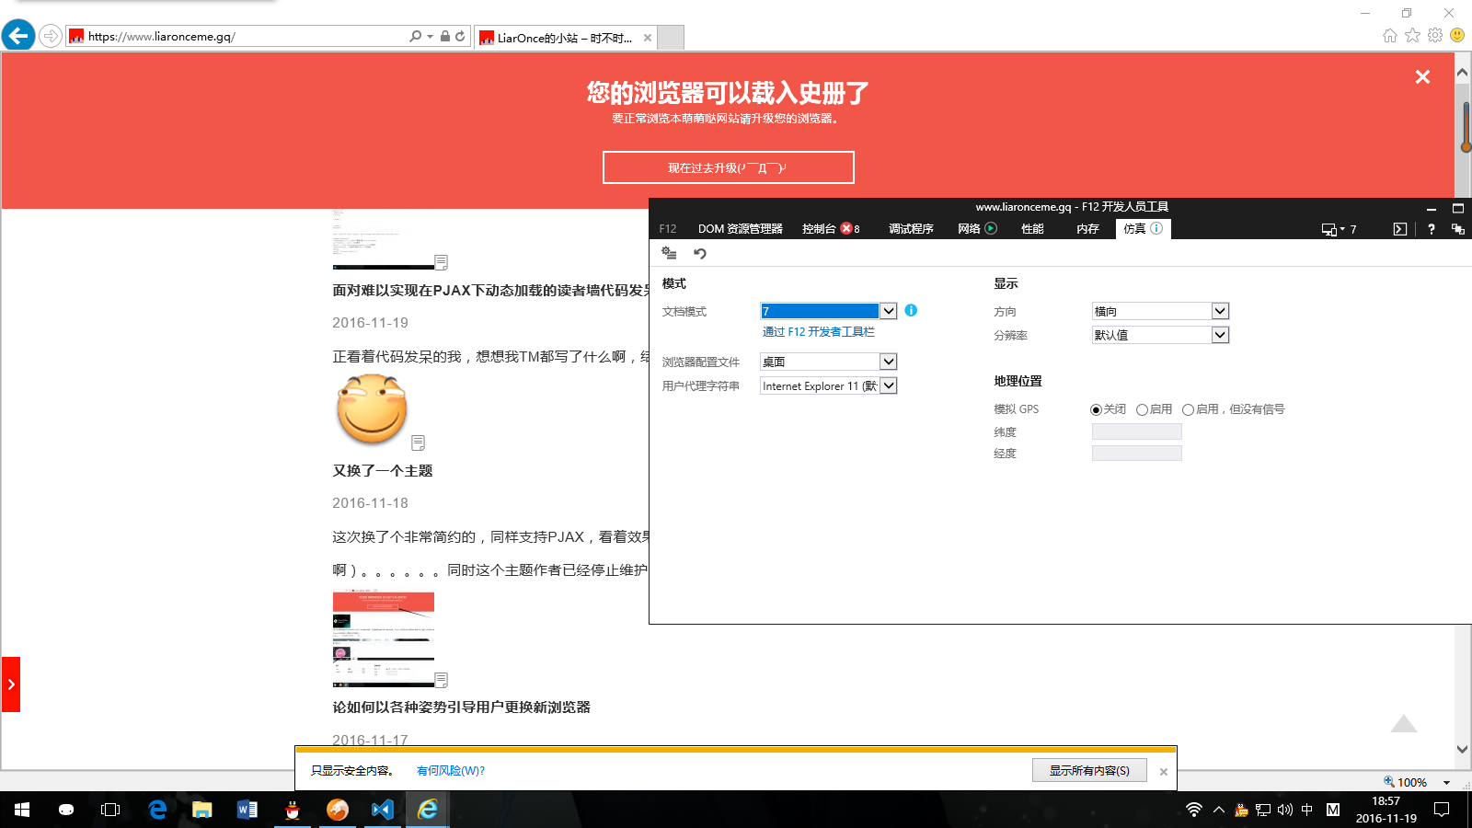Open File Explorer from the taskbar
Image resolution: width=1472 pixels, height=828 pixels.
coord(202,810)
